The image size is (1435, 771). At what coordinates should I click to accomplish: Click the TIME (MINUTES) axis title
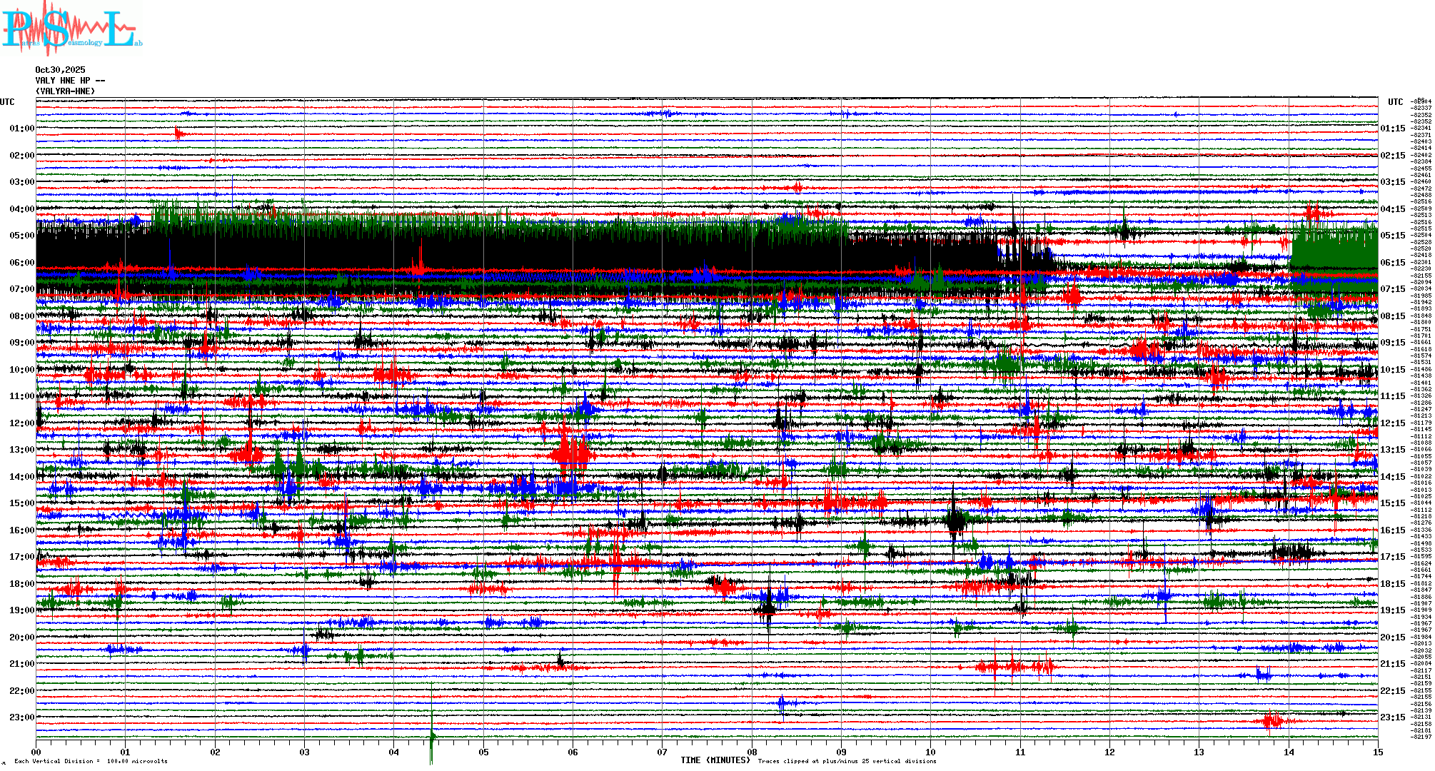pyautogui.click(x=715, y=760)
